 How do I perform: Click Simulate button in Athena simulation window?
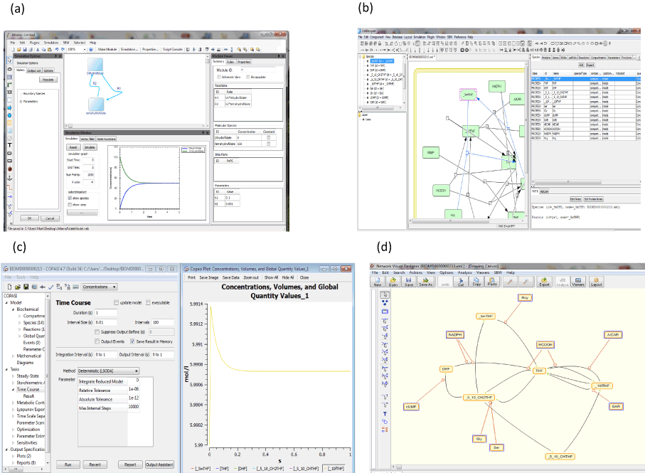pyautogui.click(x=90, y=147)
